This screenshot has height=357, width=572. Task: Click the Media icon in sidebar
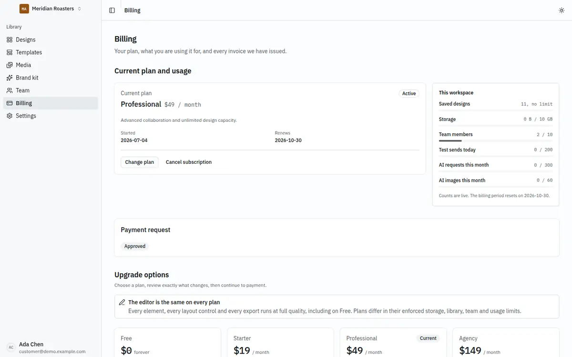10,65
